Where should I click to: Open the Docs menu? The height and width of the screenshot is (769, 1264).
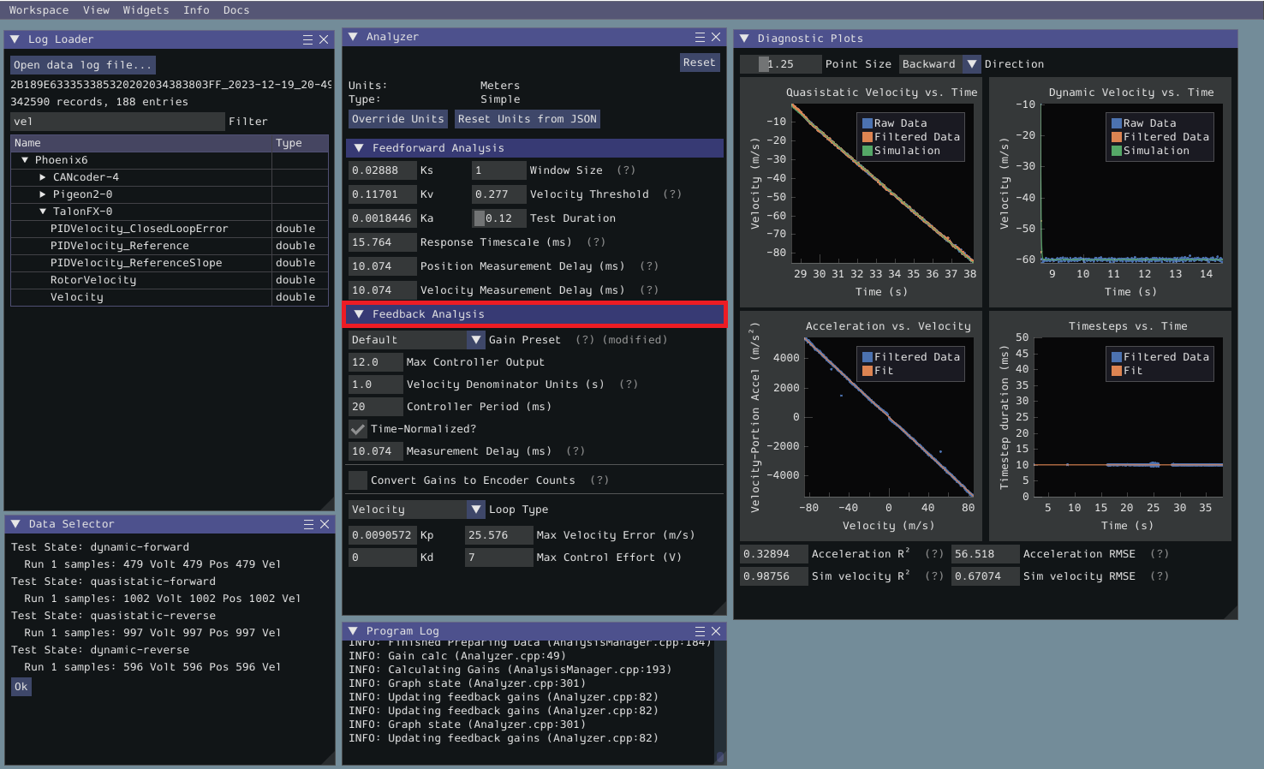click(236, 9)
